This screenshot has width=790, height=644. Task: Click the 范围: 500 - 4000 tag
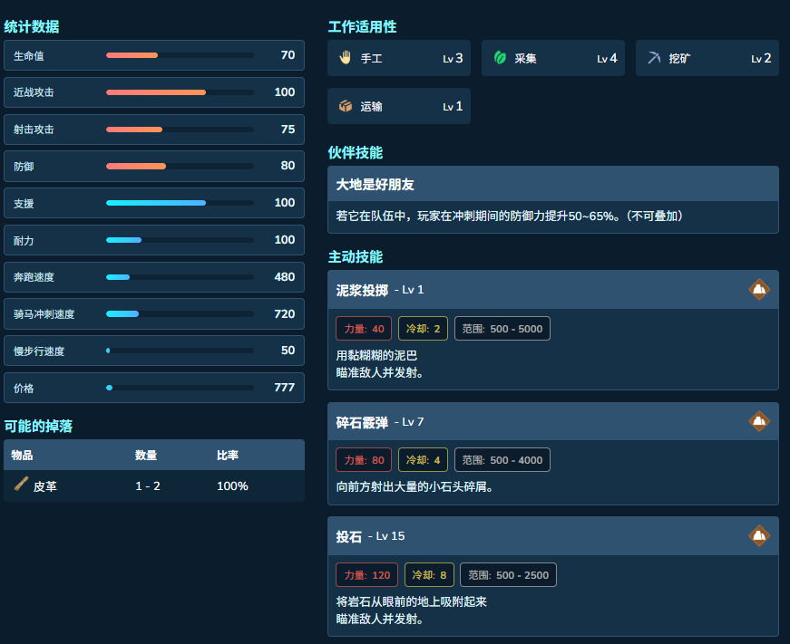pos(502,460)
